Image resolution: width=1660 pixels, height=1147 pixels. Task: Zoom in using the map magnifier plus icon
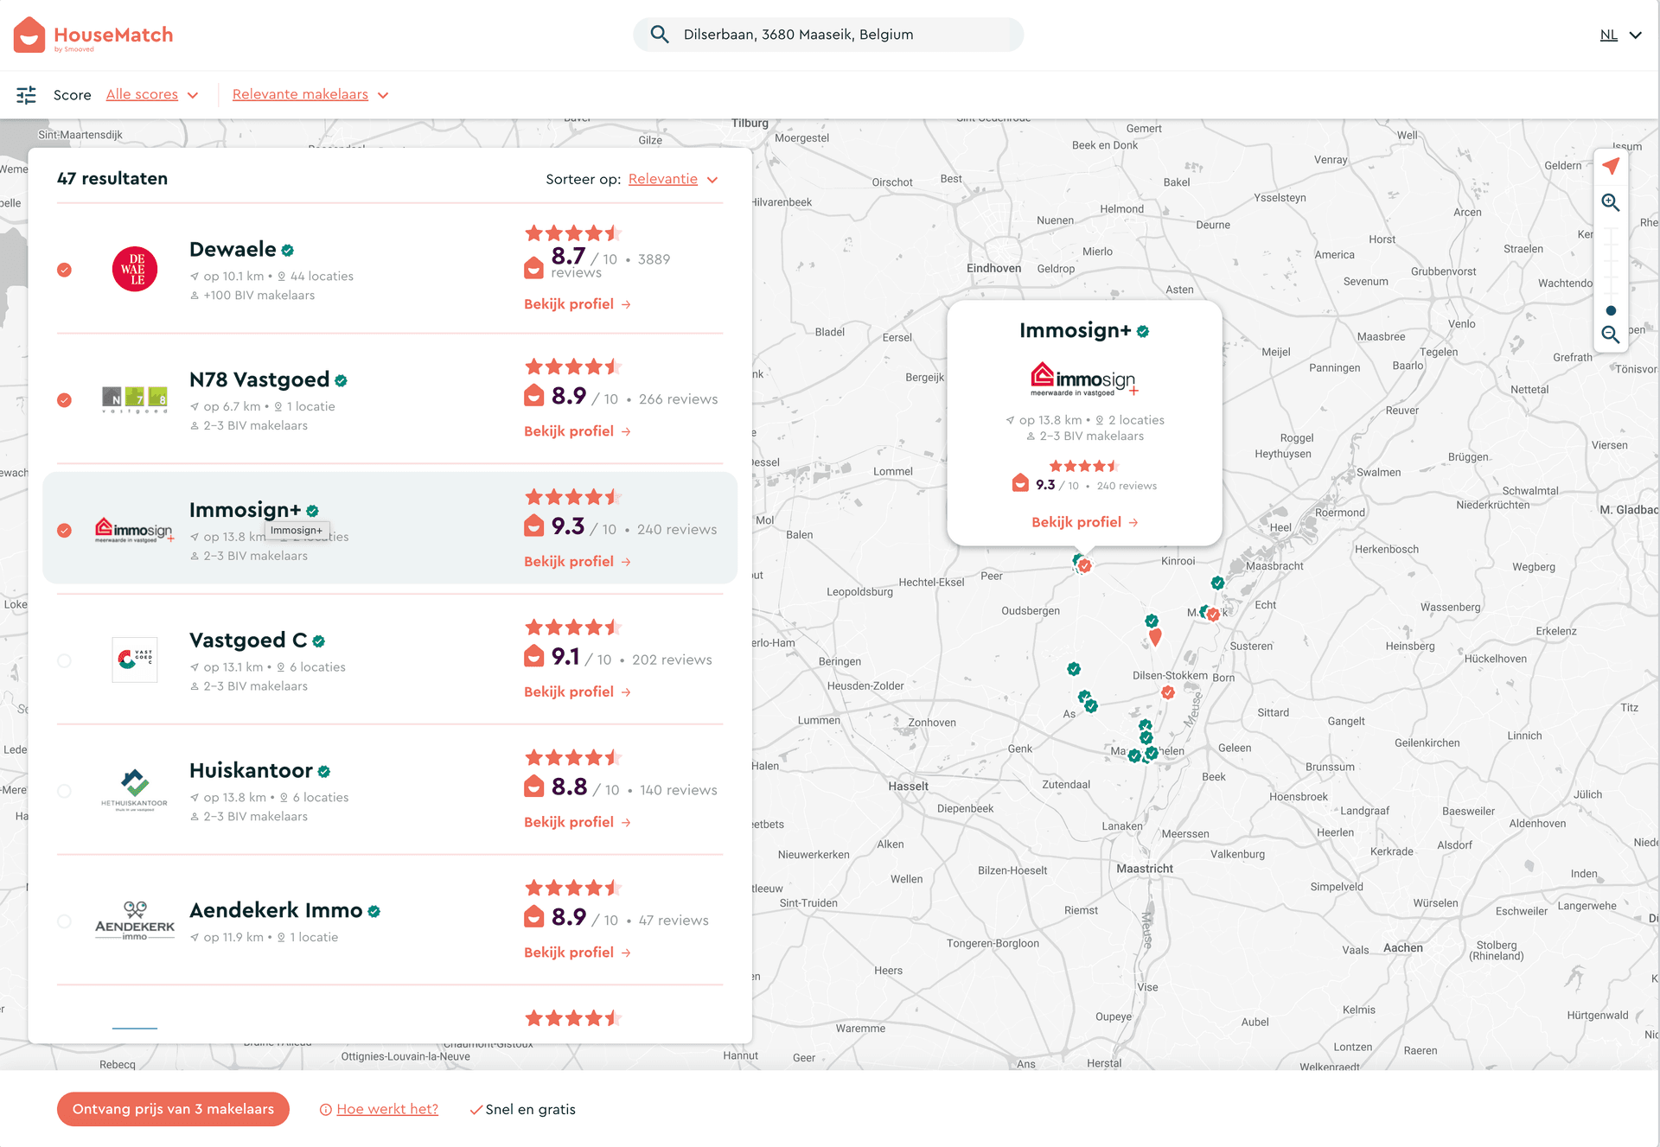pos(1610,202)
